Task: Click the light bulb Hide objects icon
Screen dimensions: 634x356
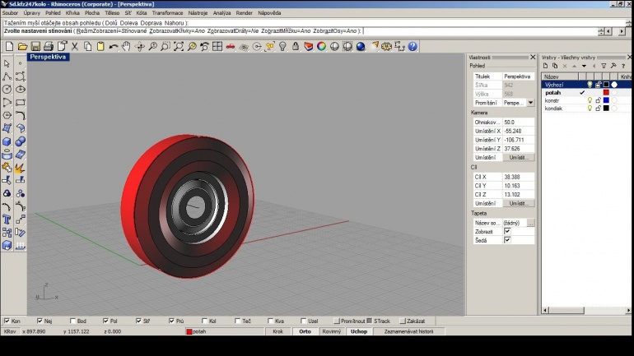Action: click(282, 46)
